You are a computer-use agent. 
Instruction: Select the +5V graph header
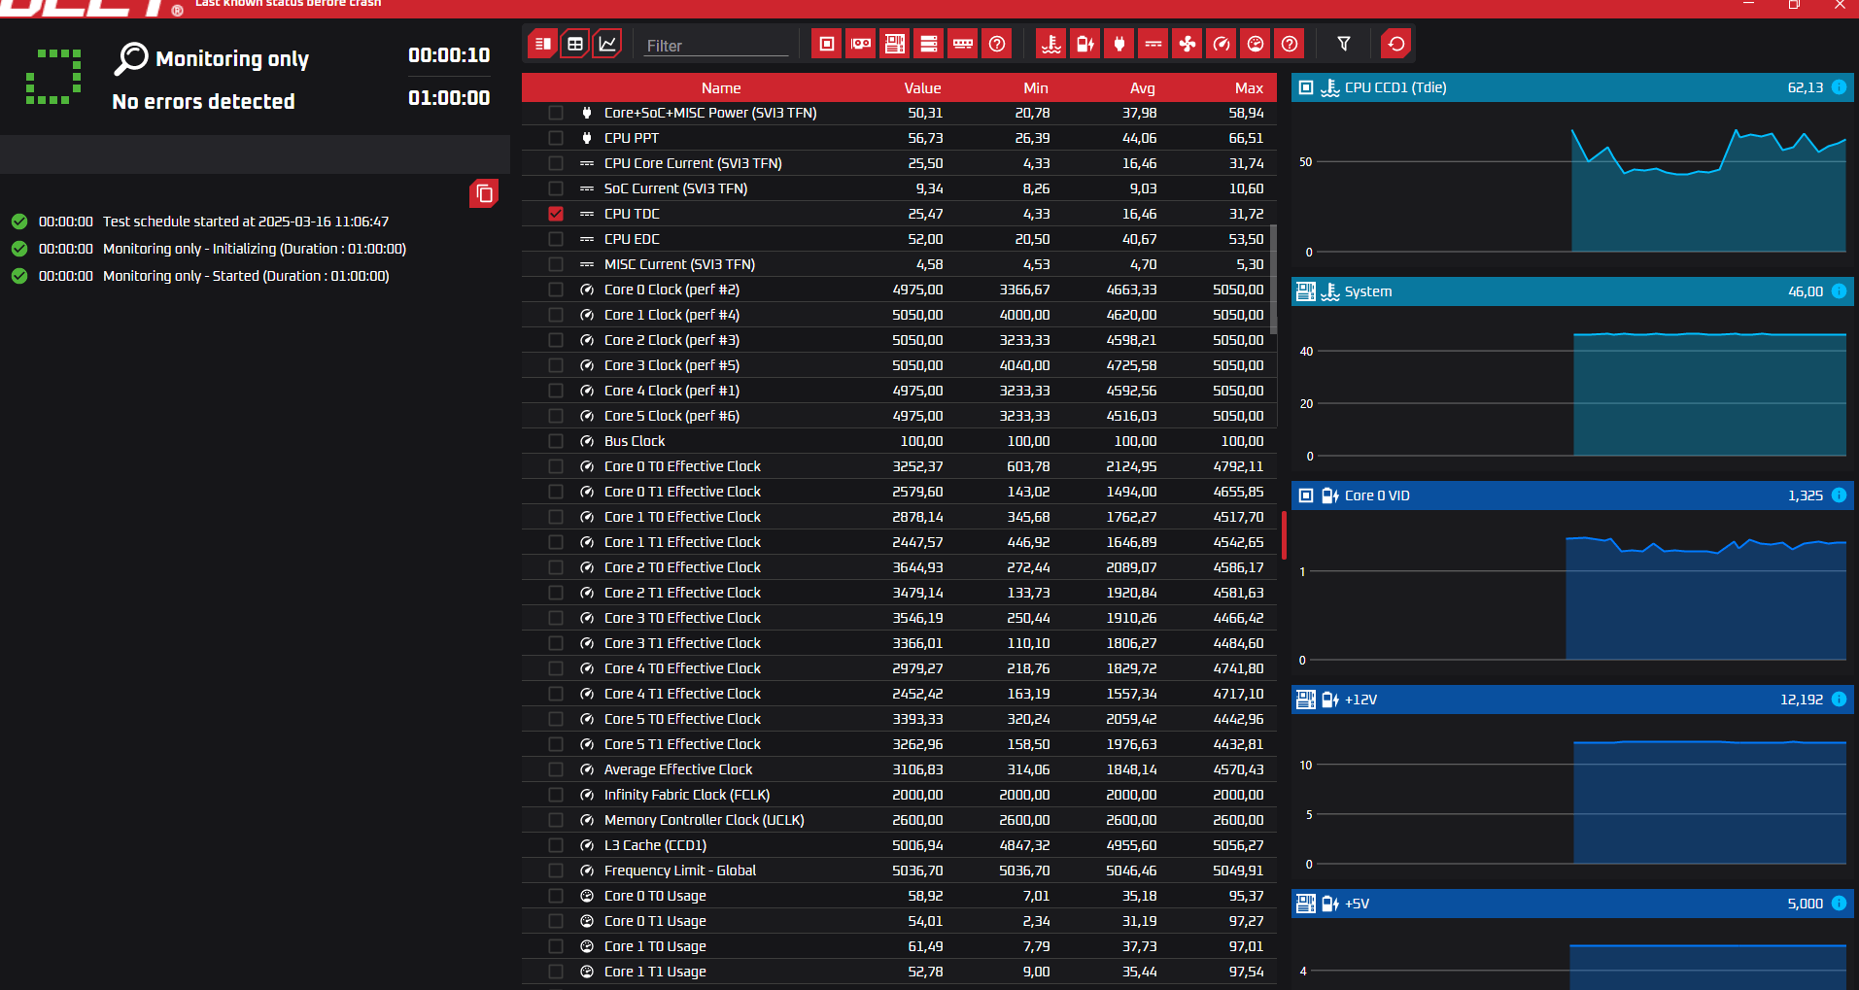click(1571, 904)
